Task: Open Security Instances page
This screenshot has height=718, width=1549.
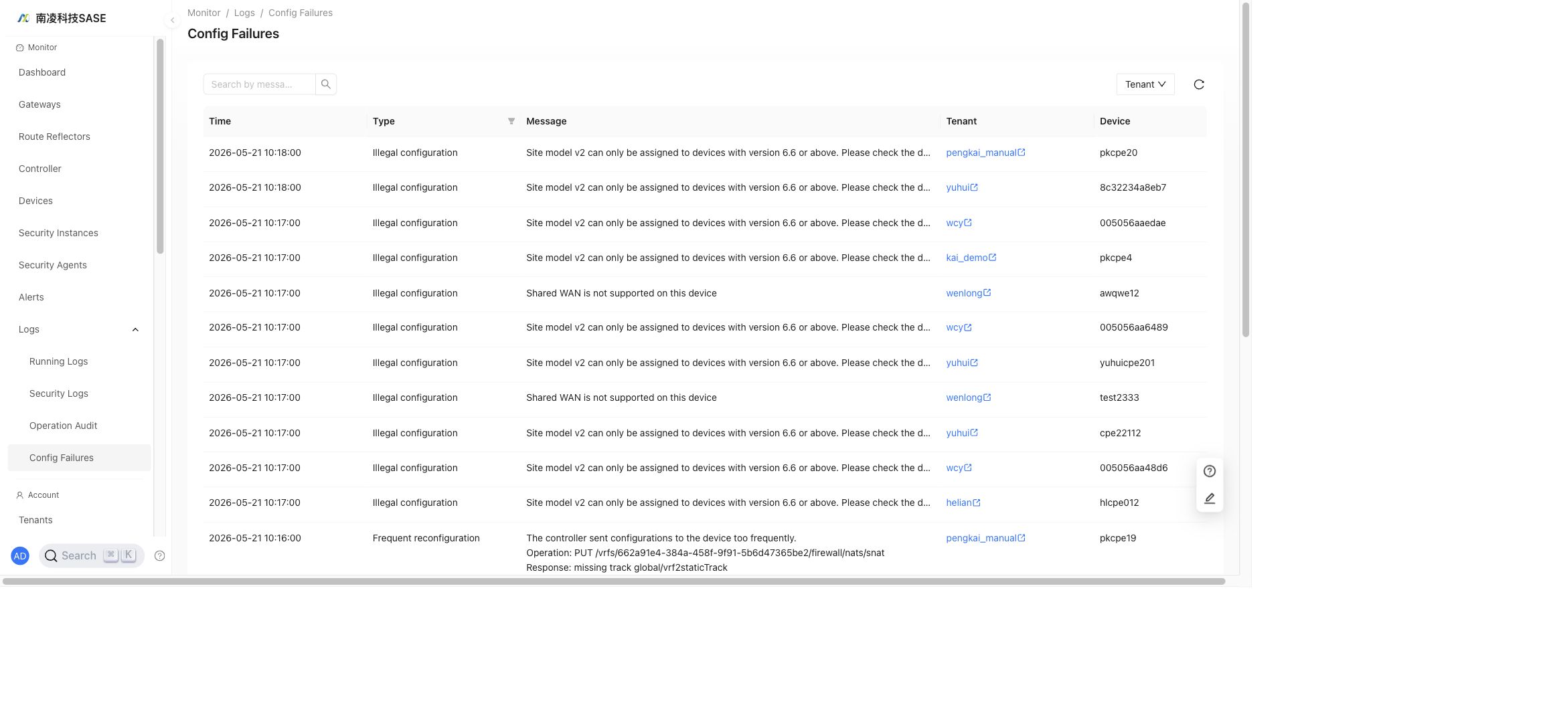Action: [58, 233]
